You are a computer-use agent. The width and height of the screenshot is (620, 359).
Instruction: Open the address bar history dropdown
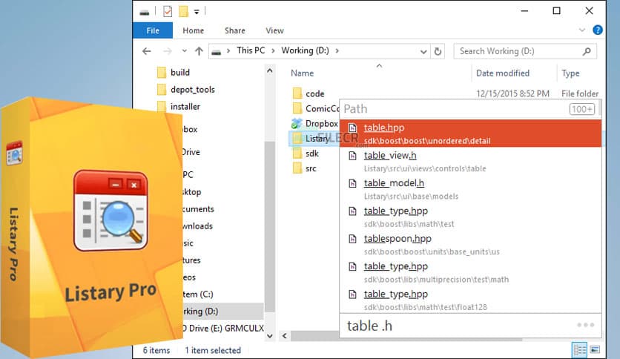tap(423, 51)
